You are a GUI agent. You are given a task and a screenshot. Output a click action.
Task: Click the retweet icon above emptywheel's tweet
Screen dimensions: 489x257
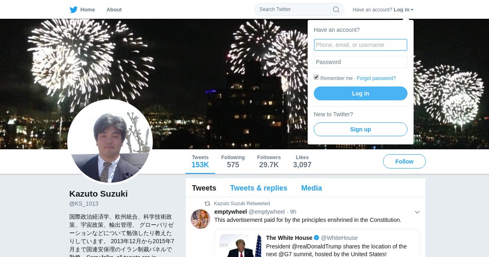point(207,204)
